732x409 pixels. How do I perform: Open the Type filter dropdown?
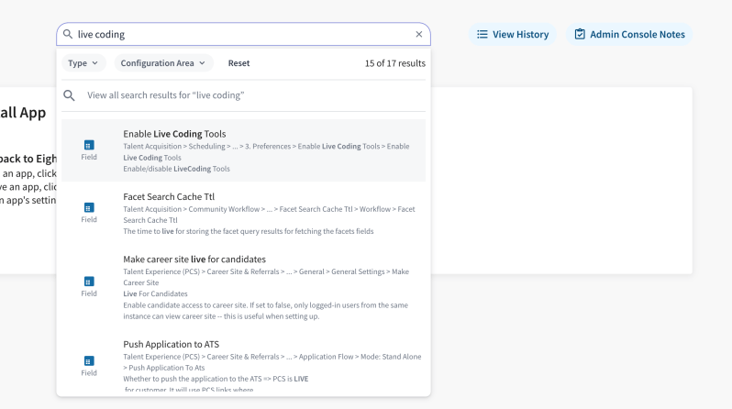(x=84, y=63)
